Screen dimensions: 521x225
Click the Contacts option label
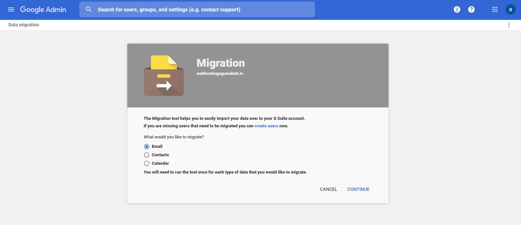(x=160, y=155)
